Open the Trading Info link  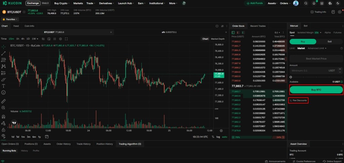(318, 12)
